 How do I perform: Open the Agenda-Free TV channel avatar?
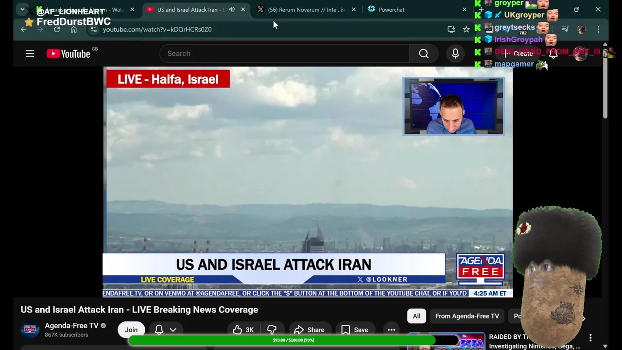point(30,330)
